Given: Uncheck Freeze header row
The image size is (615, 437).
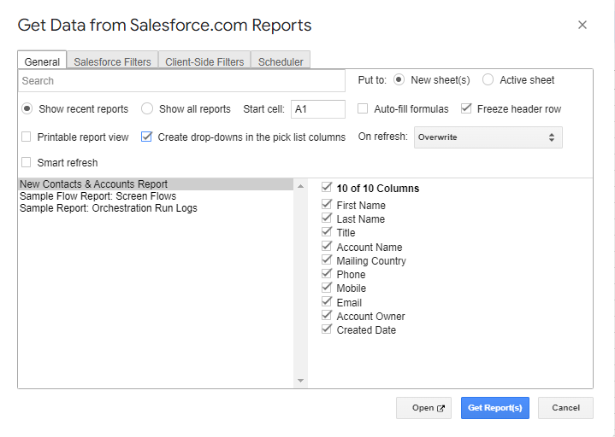Looking at the screenshot, I should 466,109.
